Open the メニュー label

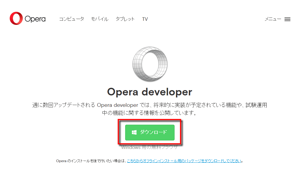click(273, 19)
